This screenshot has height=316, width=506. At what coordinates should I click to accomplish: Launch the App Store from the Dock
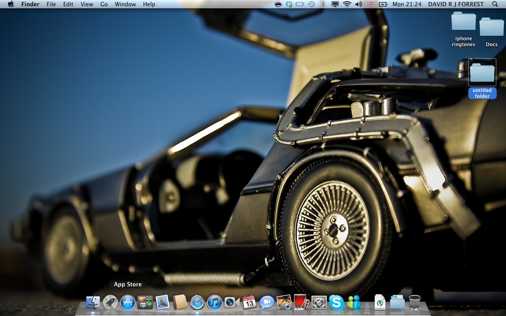(x=128, y=303)
